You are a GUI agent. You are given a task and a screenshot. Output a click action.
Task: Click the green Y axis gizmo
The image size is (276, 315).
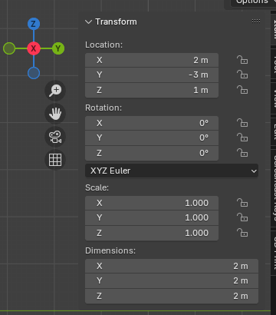(x=58, y=48)
